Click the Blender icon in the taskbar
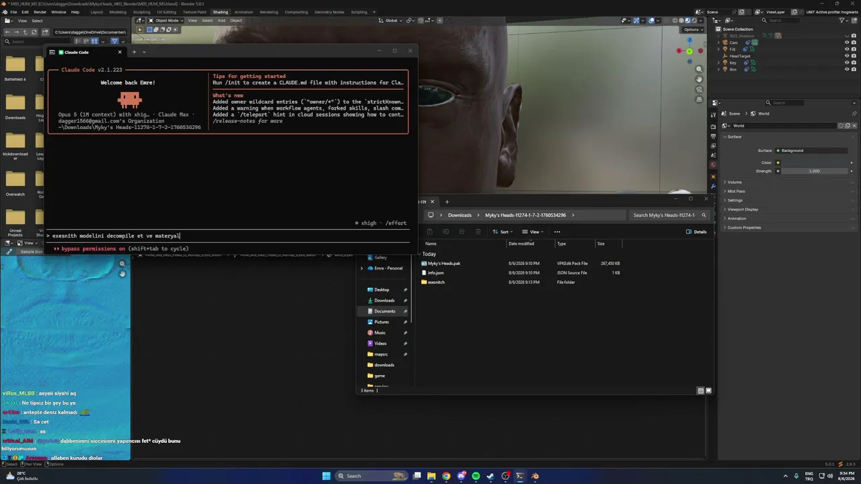 (535, 476)
